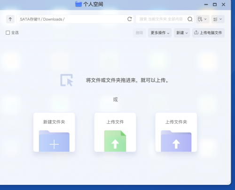Minimize the 个人空间 window
The image size is (235, 190).
click(x=206, y=5)
